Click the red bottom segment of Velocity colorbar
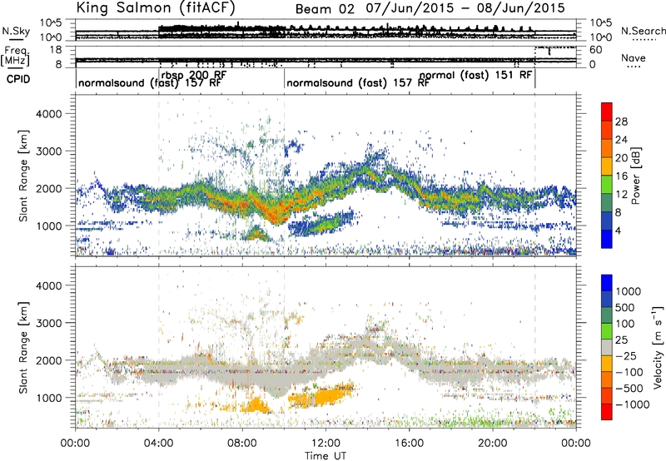666x461 pixels. pos(607,412)
